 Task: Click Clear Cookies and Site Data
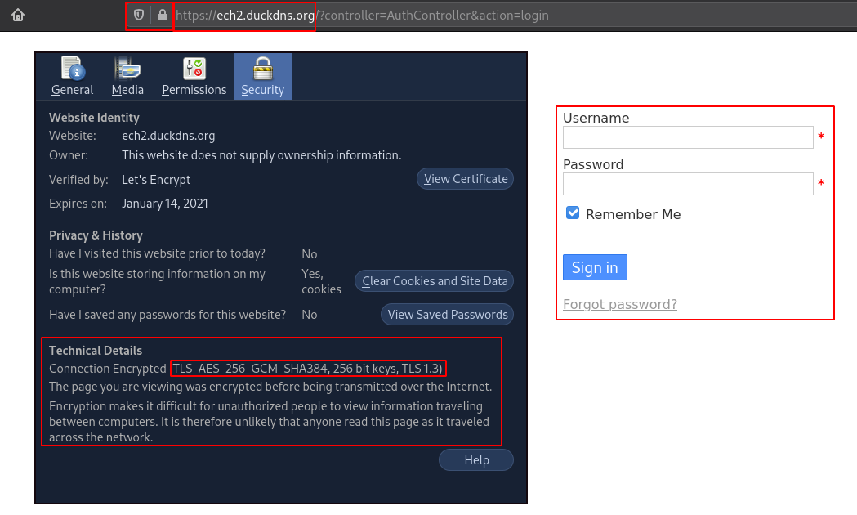click(x=434, y=281)
